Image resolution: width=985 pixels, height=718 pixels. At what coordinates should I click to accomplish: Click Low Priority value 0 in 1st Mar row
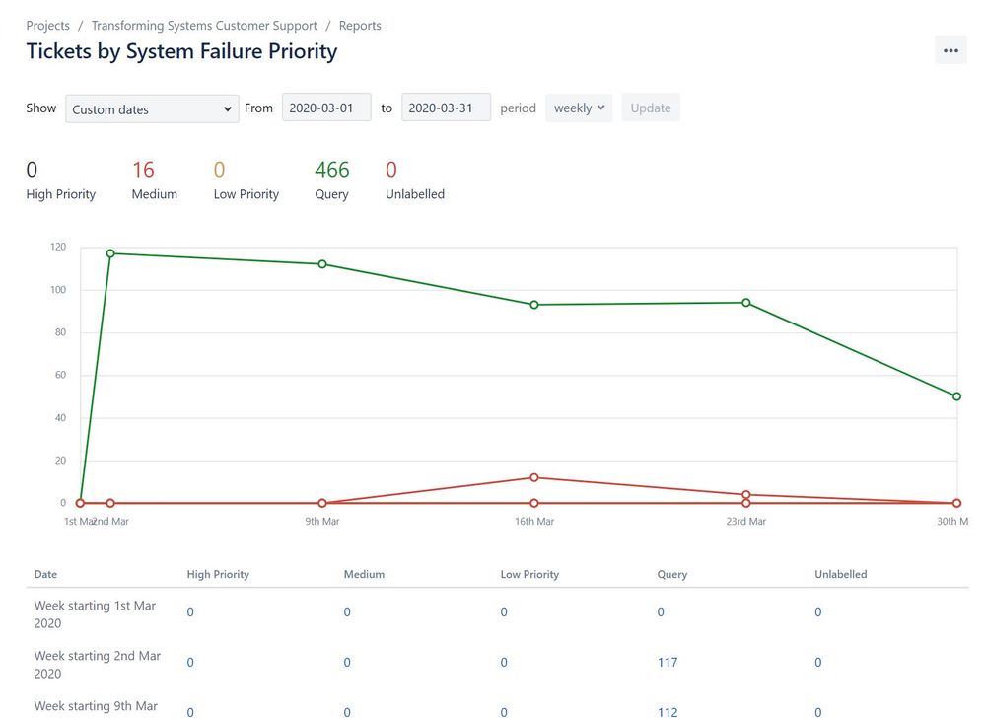click(504, 611)
